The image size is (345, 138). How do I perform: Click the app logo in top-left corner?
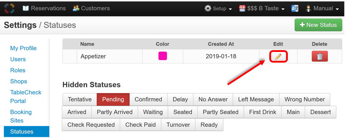click(x=9, y=8)
